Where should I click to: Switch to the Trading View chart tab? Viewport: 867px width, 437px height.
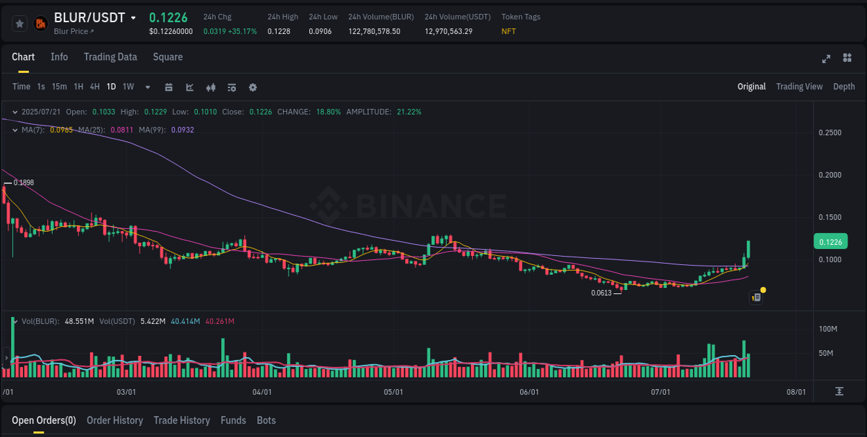[799, 87]
